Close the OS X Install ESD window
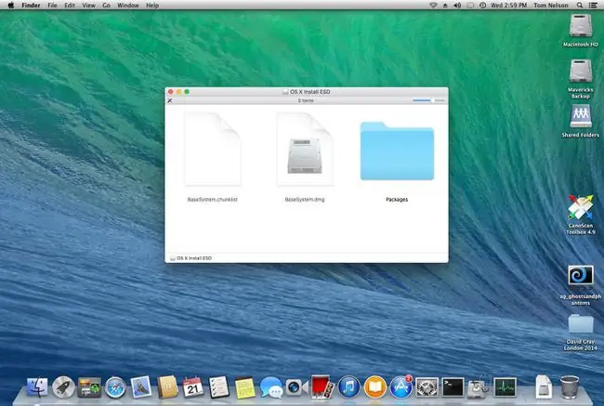Screen dimensions: 604x406 tap(171, 92)
